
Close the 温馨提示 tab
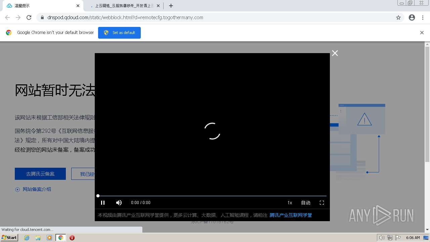(78, 6)
